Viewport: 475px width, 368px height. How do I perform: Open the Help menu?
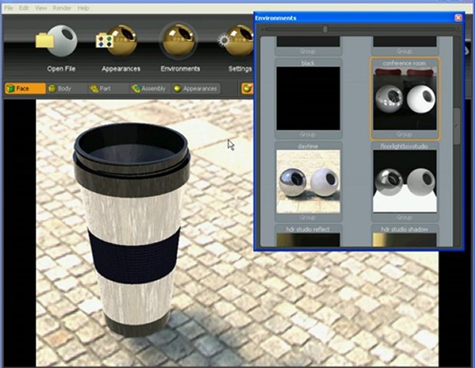83,8
